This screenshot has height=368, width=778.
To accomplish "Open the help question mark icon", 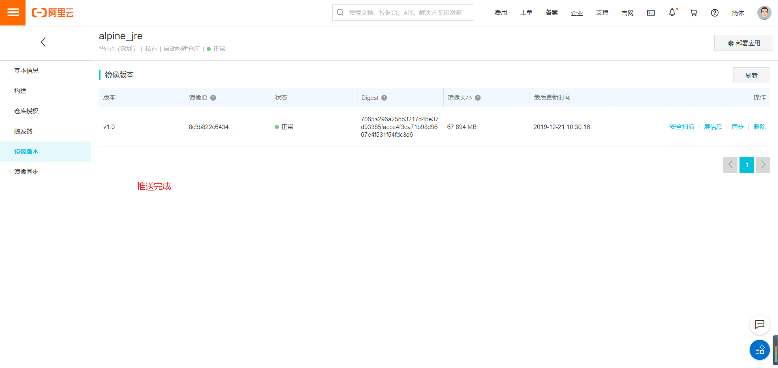I will click(x=715, y=13).
